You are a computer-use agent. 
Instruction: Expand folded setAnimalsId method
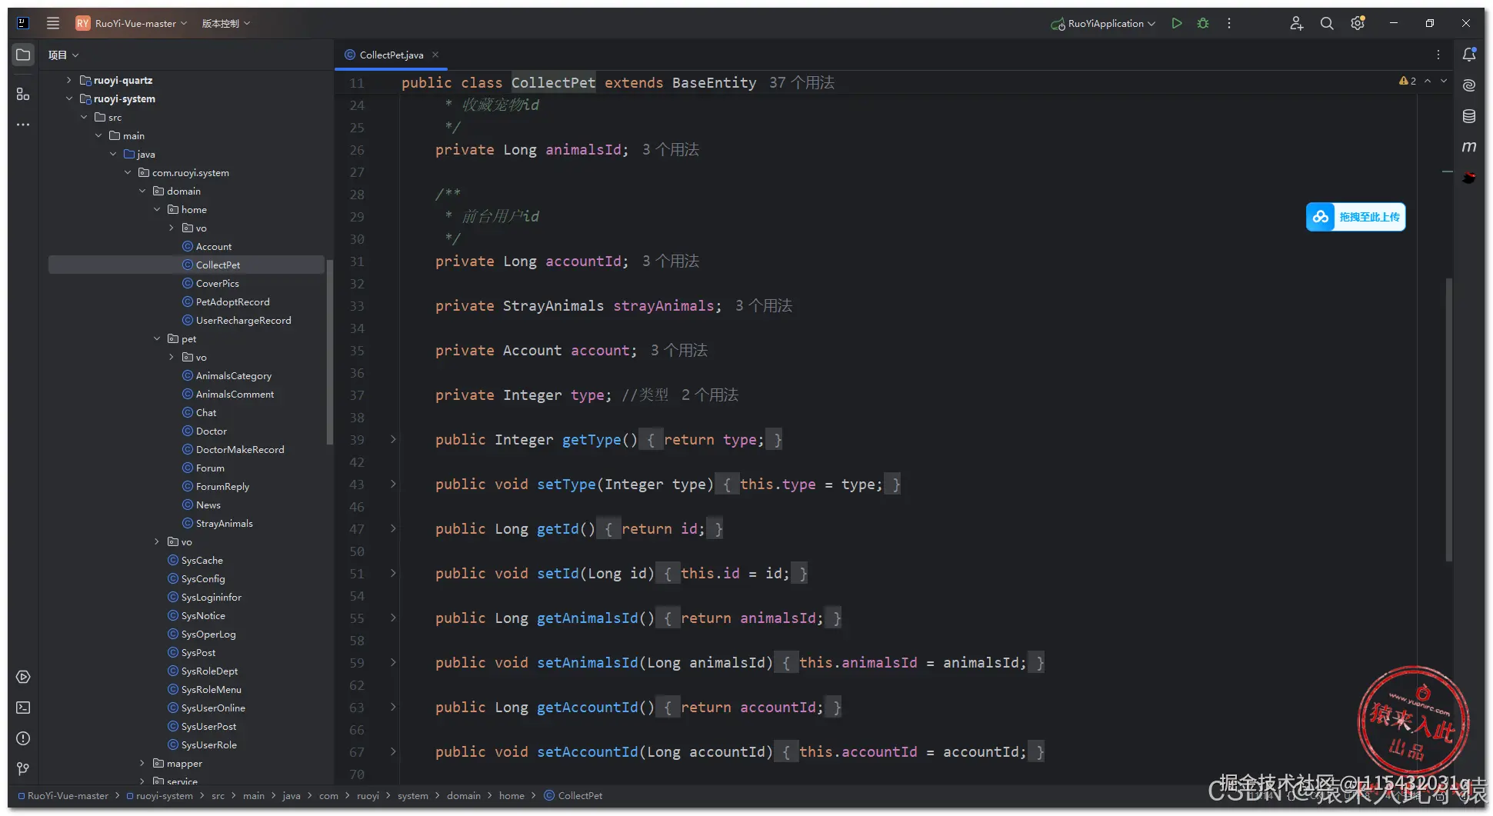point(393,662)
